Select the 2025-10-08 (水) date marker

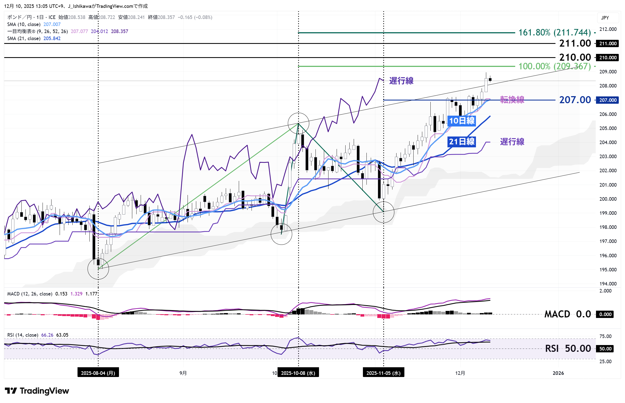[x=298, y=373]
